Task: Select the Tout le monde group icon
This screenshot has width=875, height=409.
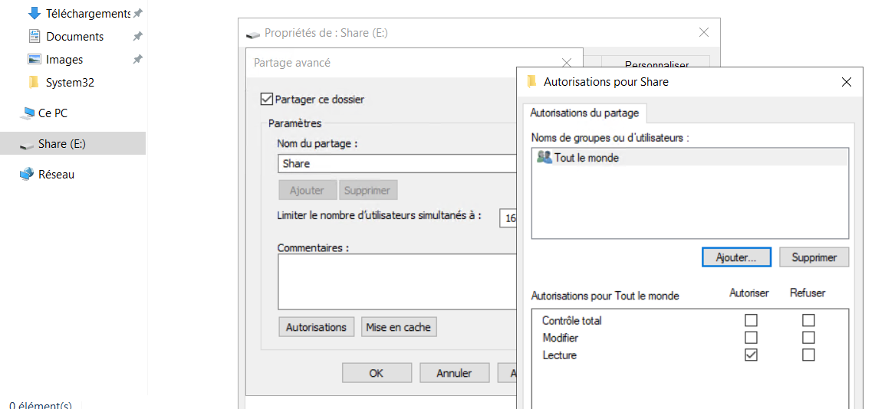Action: (544, 157)
